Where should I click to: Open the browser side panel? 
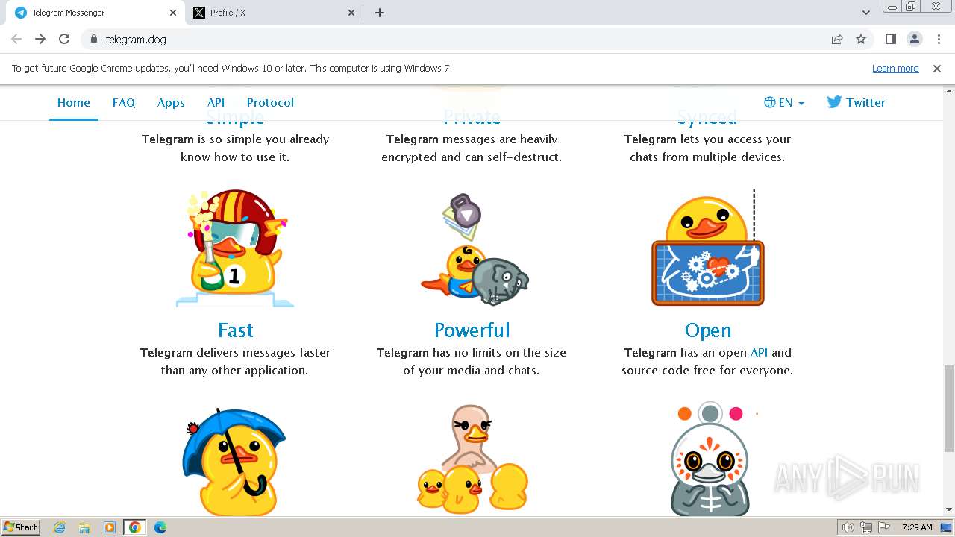click(x=891, y=39)
